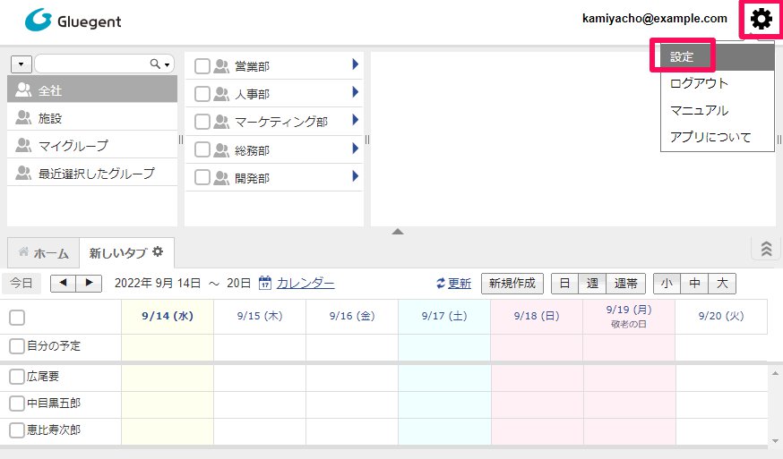Set display size to 大
The width and height of the screenshot is (783, 459).
point(722,284)
